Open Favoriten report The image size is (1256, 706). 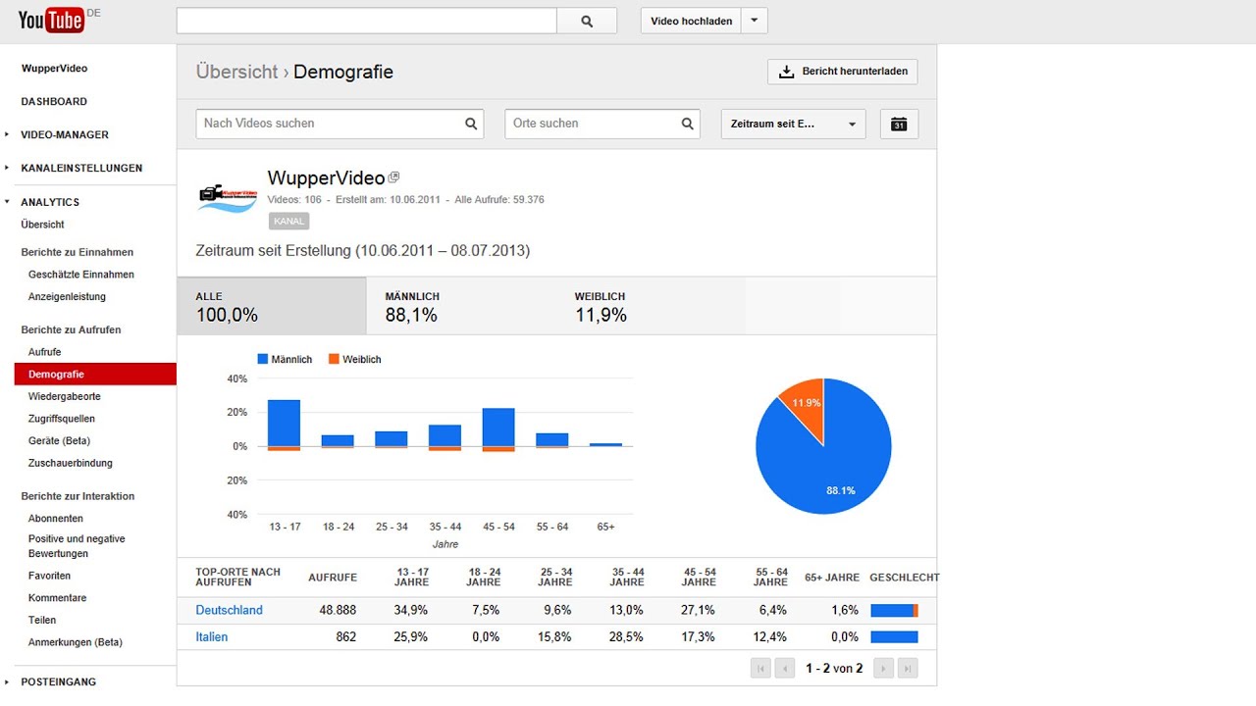pos(50,577)
